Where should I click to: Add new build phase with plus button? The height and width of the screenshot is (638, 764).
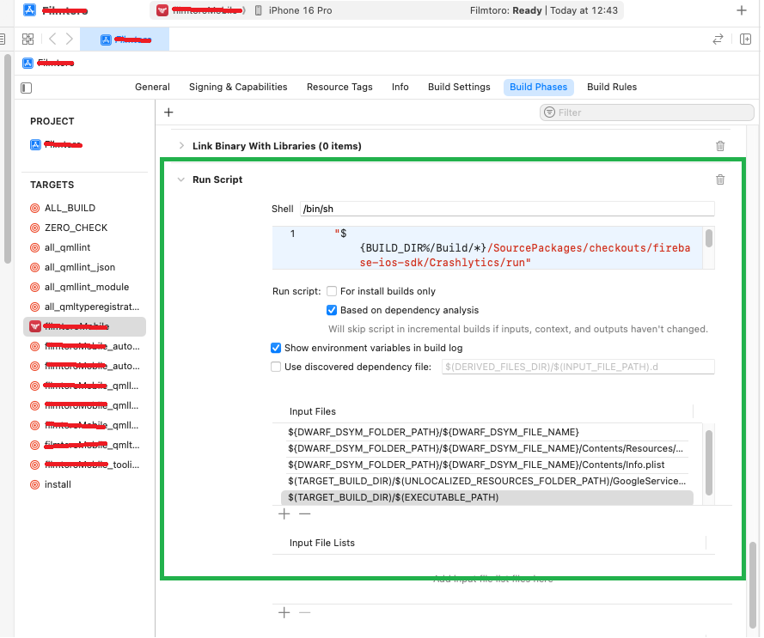coord(168,112)
